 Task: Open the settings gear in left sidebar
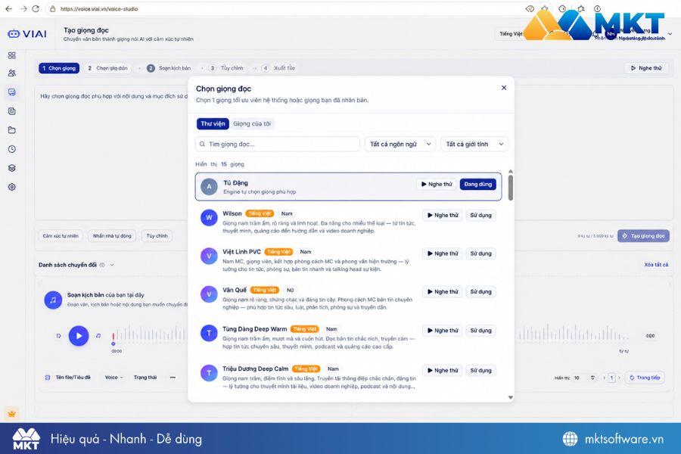click(11, 187)
